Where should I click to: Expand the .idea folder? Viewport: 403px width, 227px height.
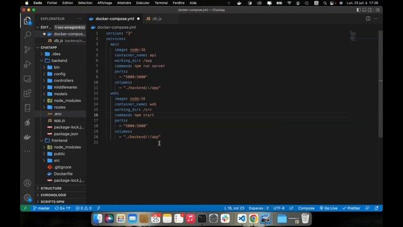[x=42, y=54]
